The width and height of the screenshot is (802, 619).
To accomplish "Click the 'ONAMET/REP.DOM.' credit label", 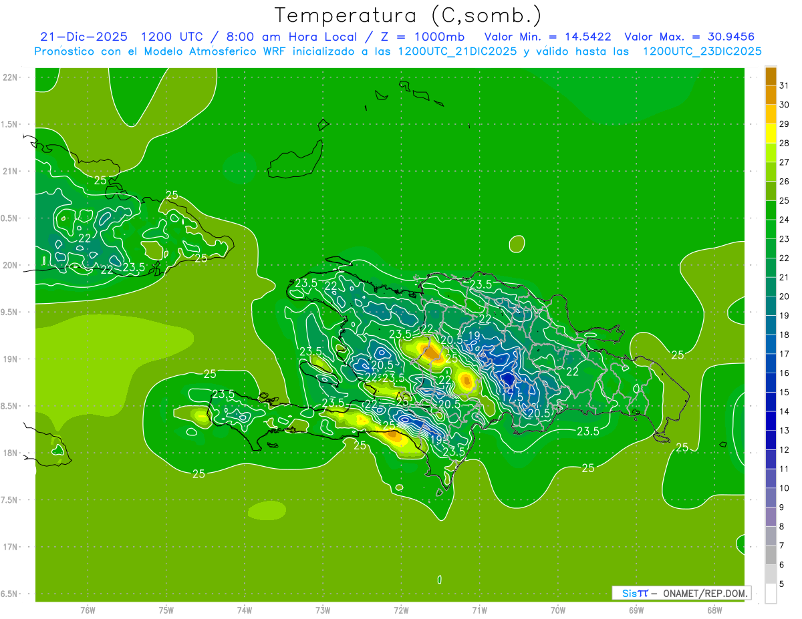I will click(706, 593).
